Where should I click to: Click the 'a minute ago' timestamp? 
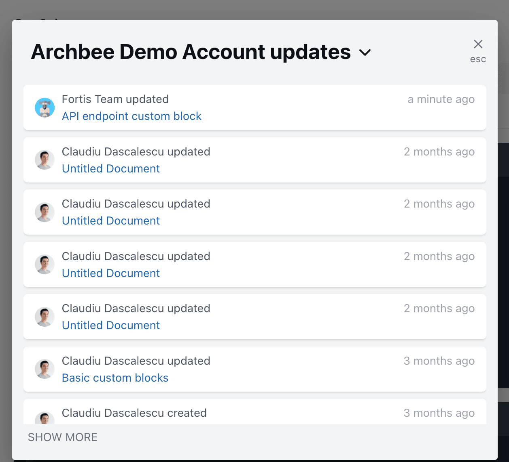[x=441, y=99]
